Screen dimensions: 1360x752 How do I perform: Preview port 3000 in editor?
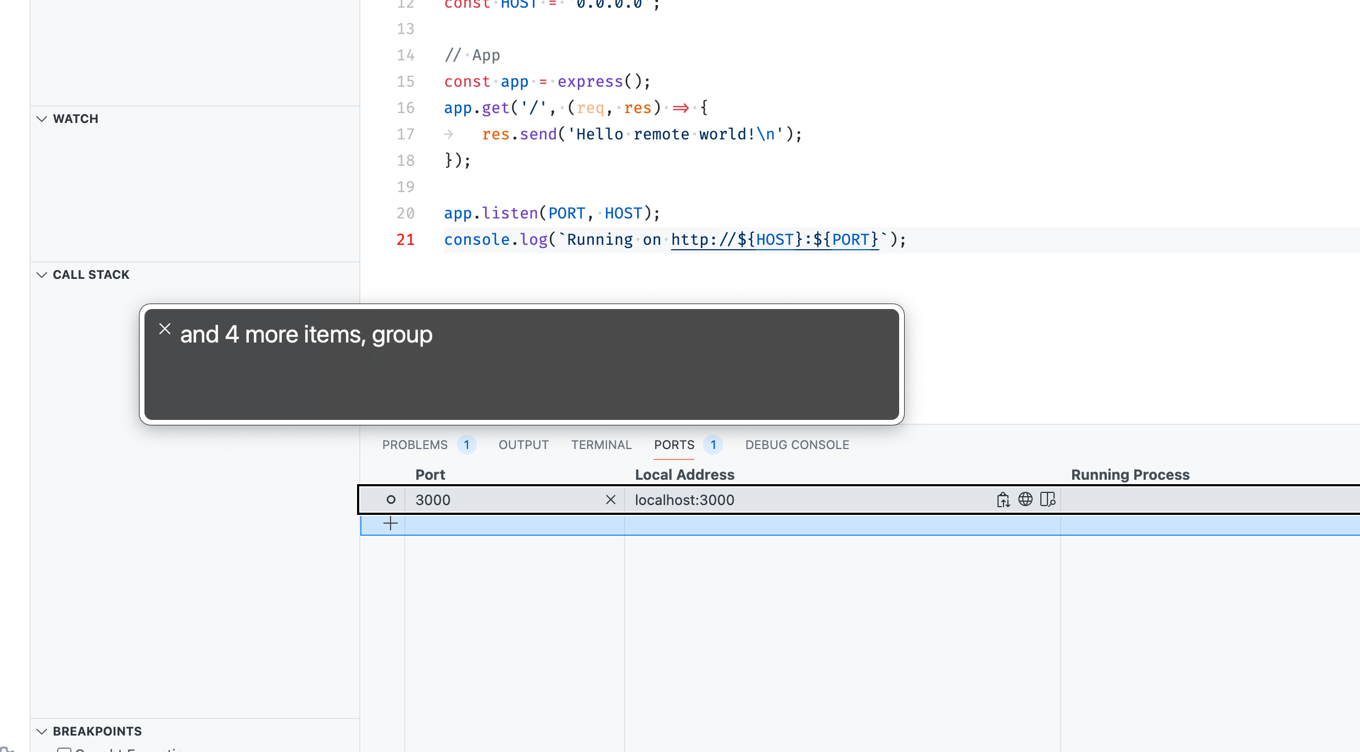click(1047, 500)
